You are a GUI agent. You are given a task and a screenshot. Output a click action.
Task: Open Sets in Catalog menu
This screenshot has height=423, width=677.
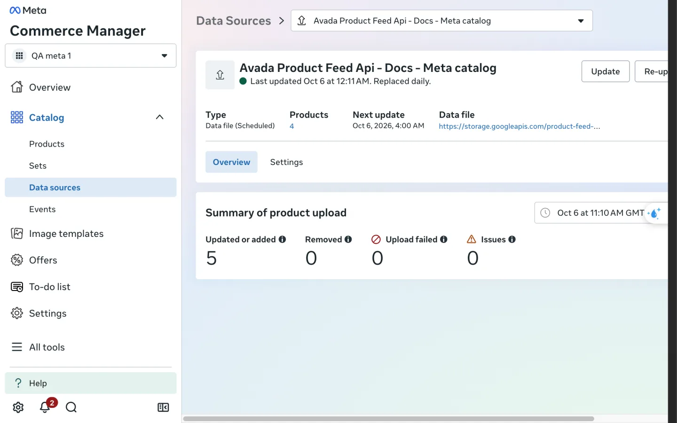[x=38, y=165]
